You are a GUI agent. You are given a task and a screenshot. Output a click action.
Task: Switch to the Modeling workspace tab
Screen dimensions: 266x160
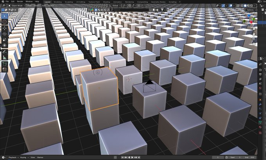(x=58, y=2)
